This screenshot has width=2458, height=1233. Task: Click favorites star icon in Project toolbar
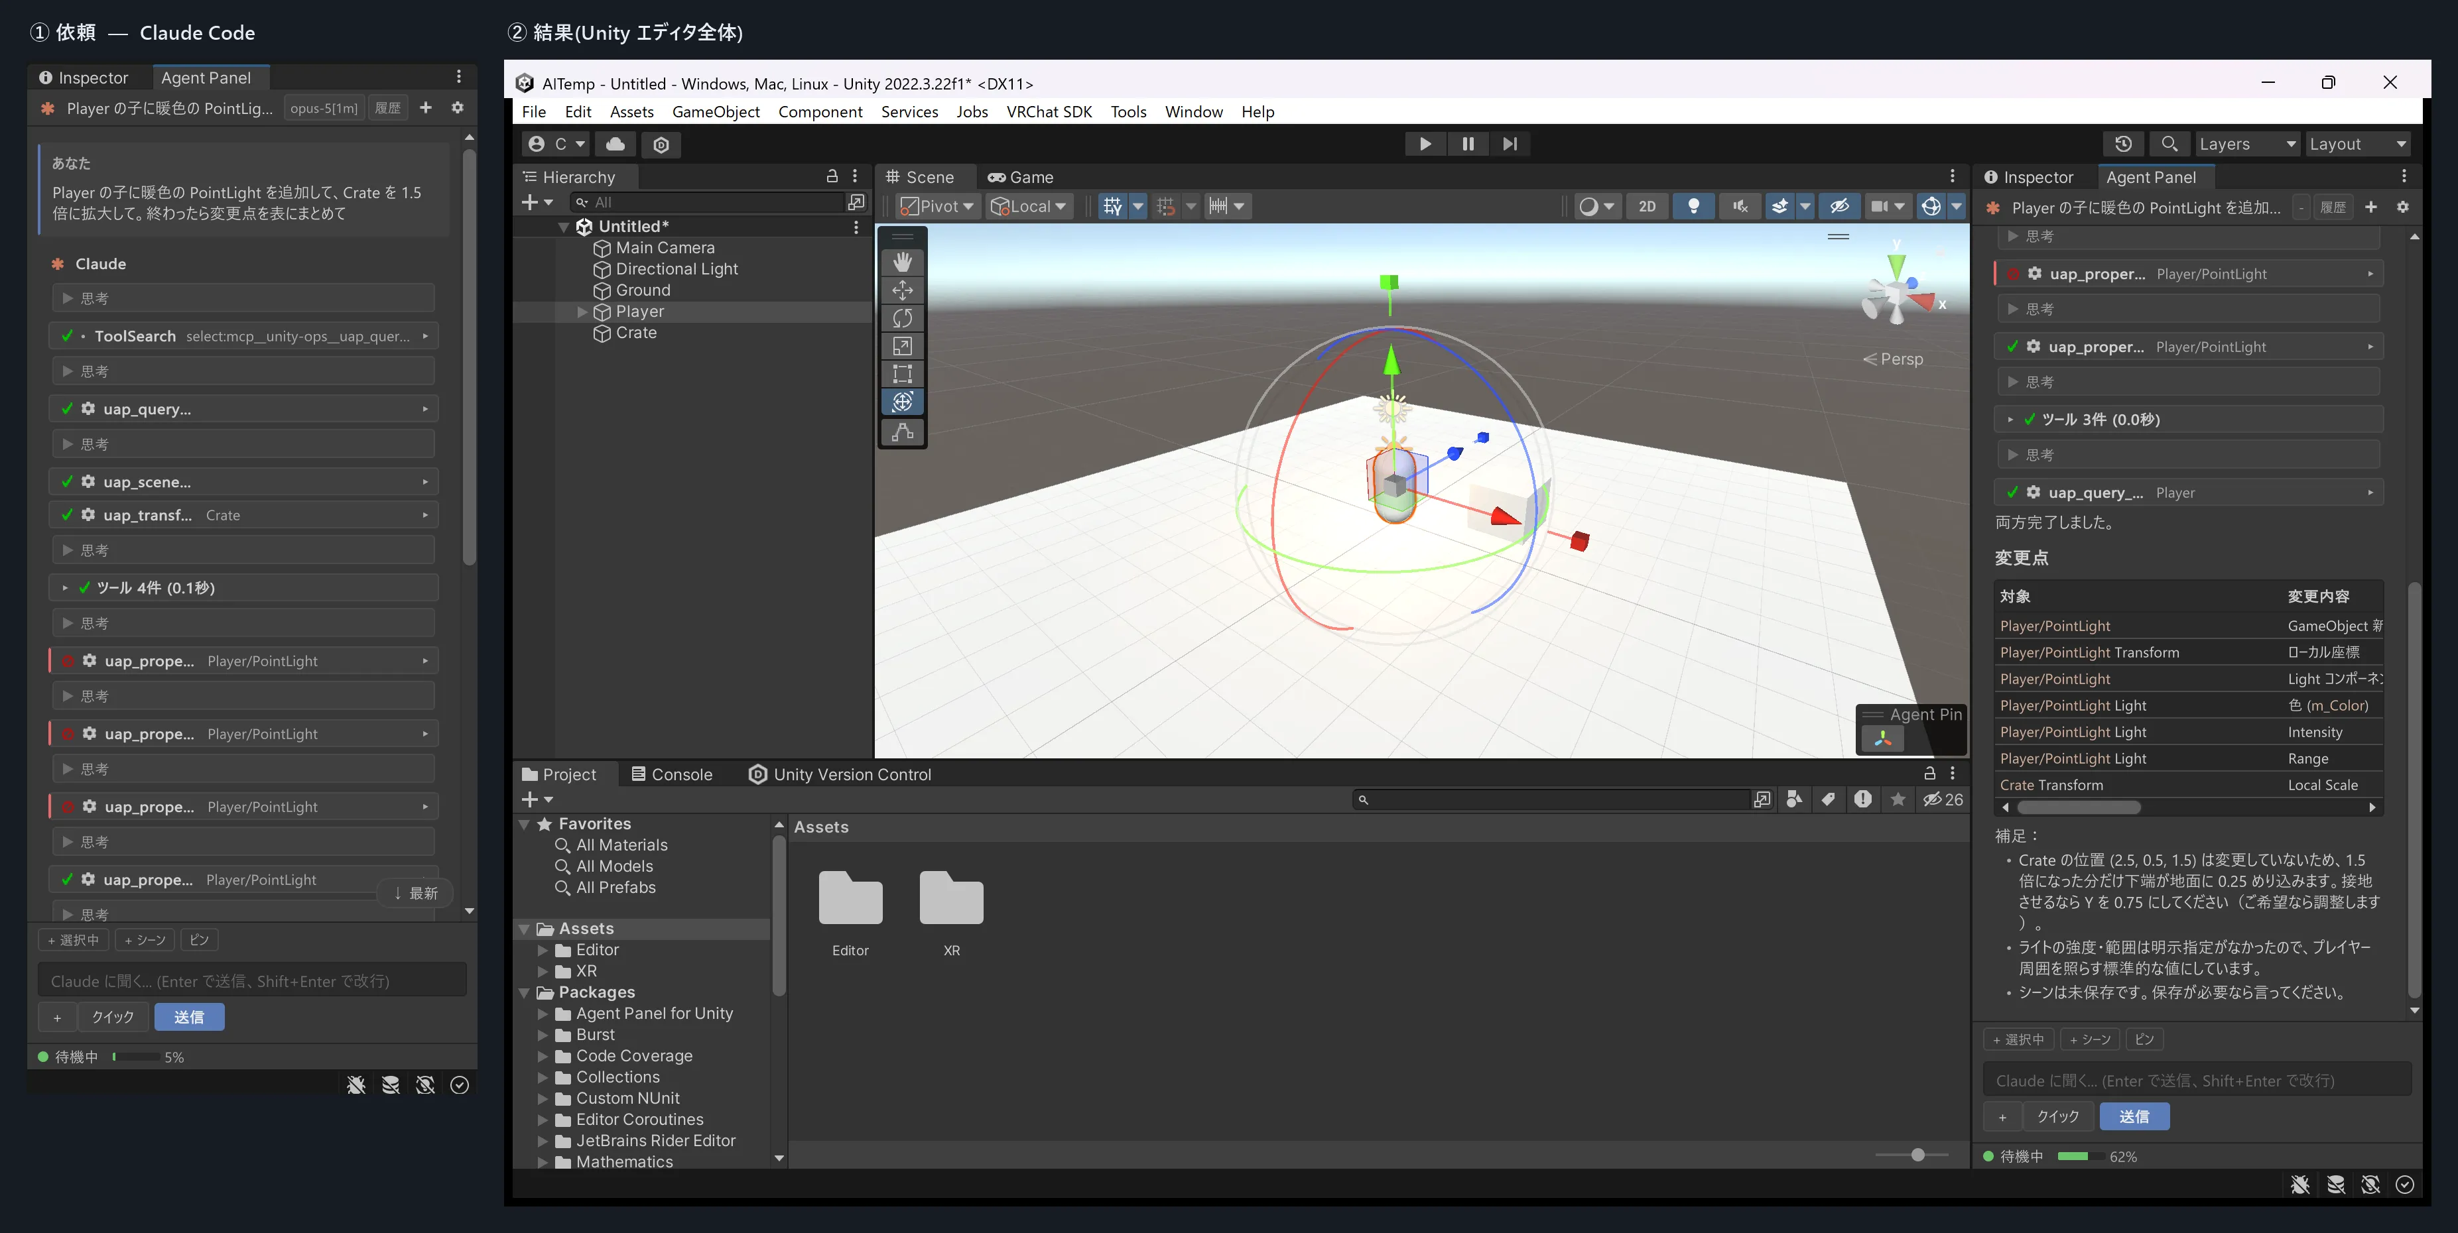[1898, 799]
